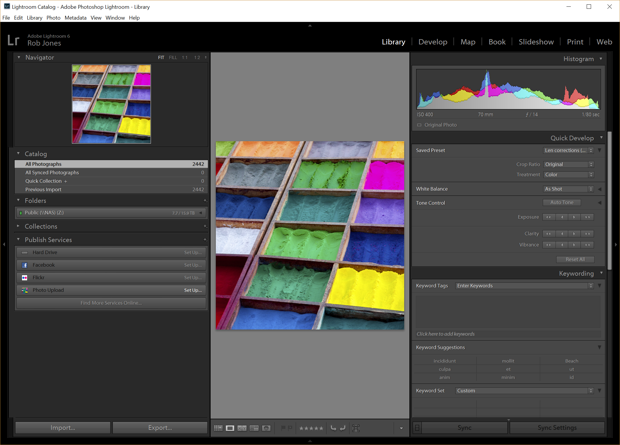Switch to Grid view icon

pos(218,428)
